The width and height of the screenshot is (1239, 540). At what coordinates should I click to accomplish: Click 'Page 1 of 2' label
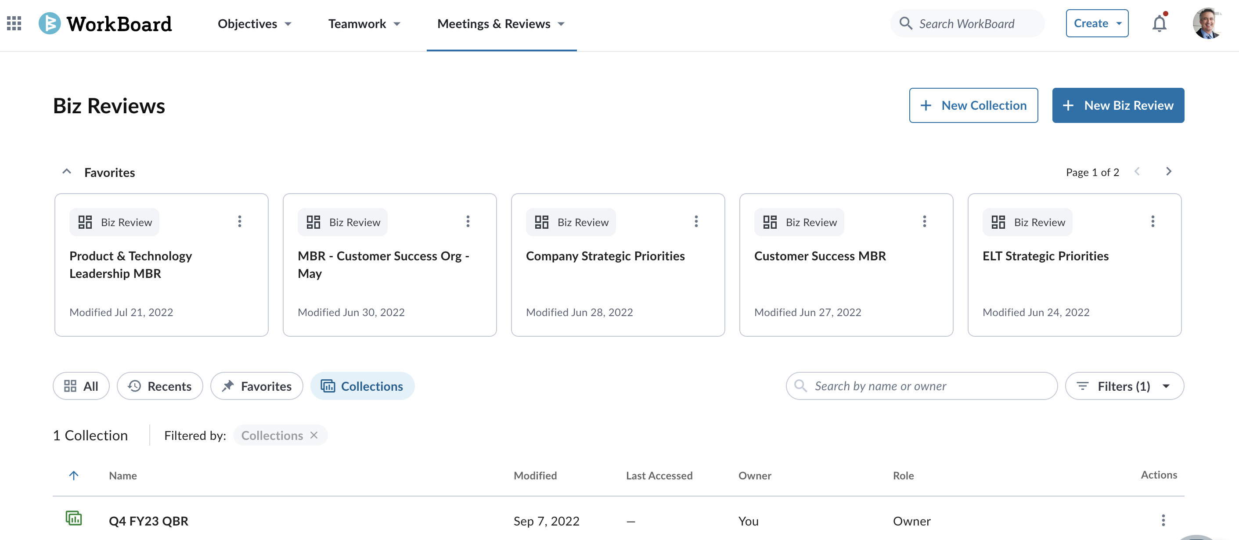coord(1092,172)
